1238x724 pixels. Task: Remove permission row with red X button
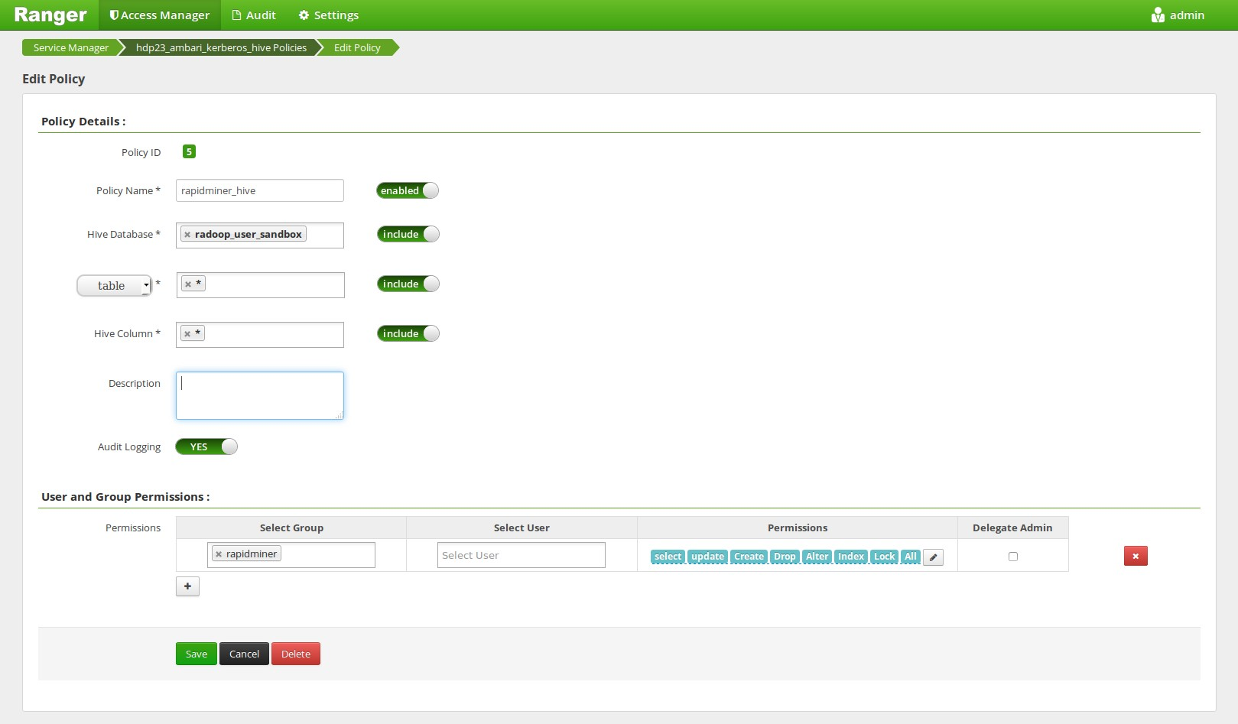(x=1135, y=556)
